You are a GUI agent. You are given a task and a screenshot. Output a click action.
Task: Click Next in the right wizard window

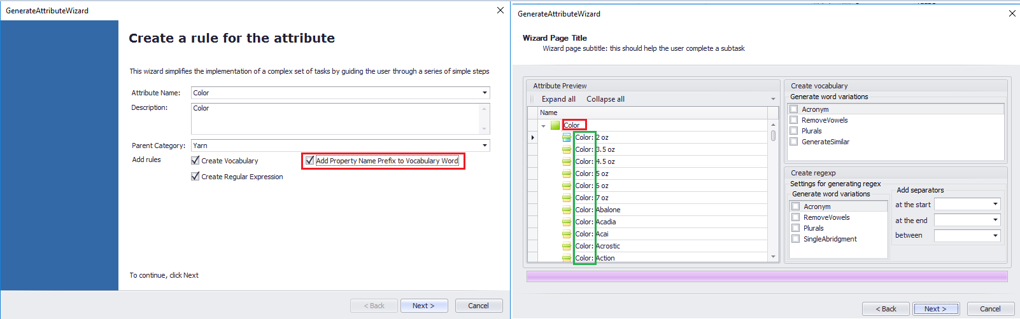tap(937, 309)
